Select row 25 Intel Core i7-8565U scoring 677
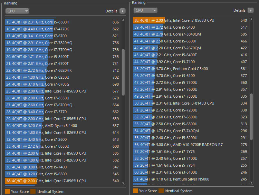259x195 pixels. [63, 91]
